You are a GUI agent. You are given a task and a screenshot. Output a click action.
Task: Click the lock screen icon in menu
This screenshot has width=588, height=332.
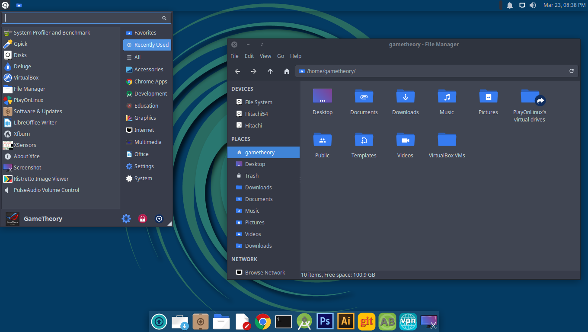click(x=142, y=219)
